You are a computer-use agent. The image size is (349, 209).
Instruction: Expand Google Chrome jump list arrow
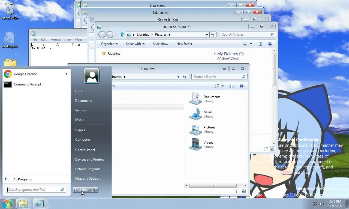pyautogui.click(x=66, y=74)
